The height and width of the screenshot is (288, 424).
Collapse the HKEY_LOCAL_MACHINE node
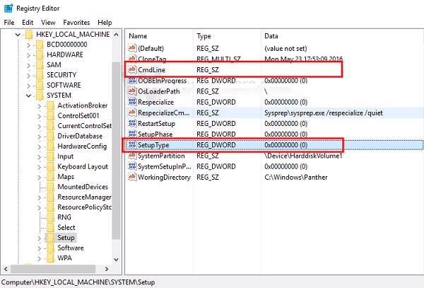click(x=18, y=35)
